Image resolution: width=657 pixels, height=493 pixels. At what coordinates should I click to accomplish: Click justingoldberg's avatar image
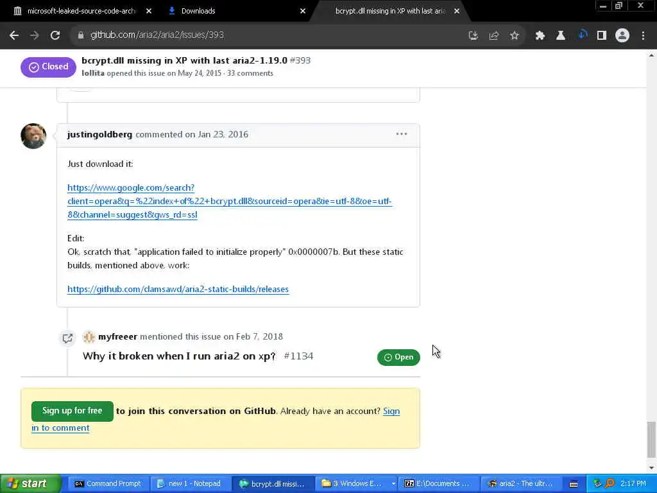(33, 136)
